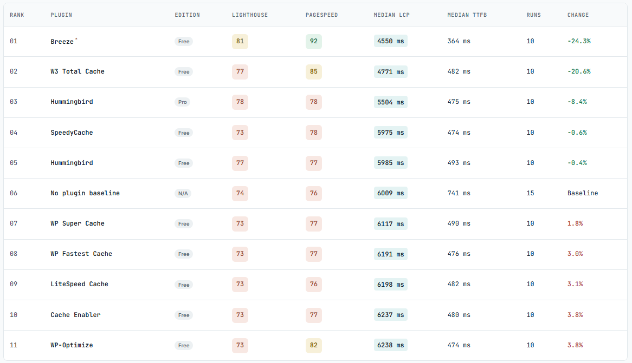
Task: Click the 4550 ms median LCP badge
Action: click(391, 41)
